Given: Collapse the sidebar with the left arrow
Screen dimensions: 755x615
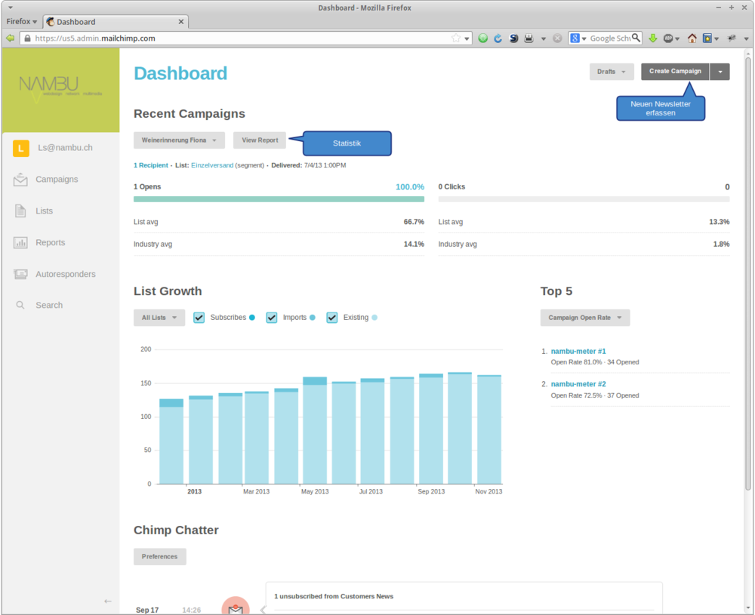Looking at the screenshot, I should [x=108, y=601].
